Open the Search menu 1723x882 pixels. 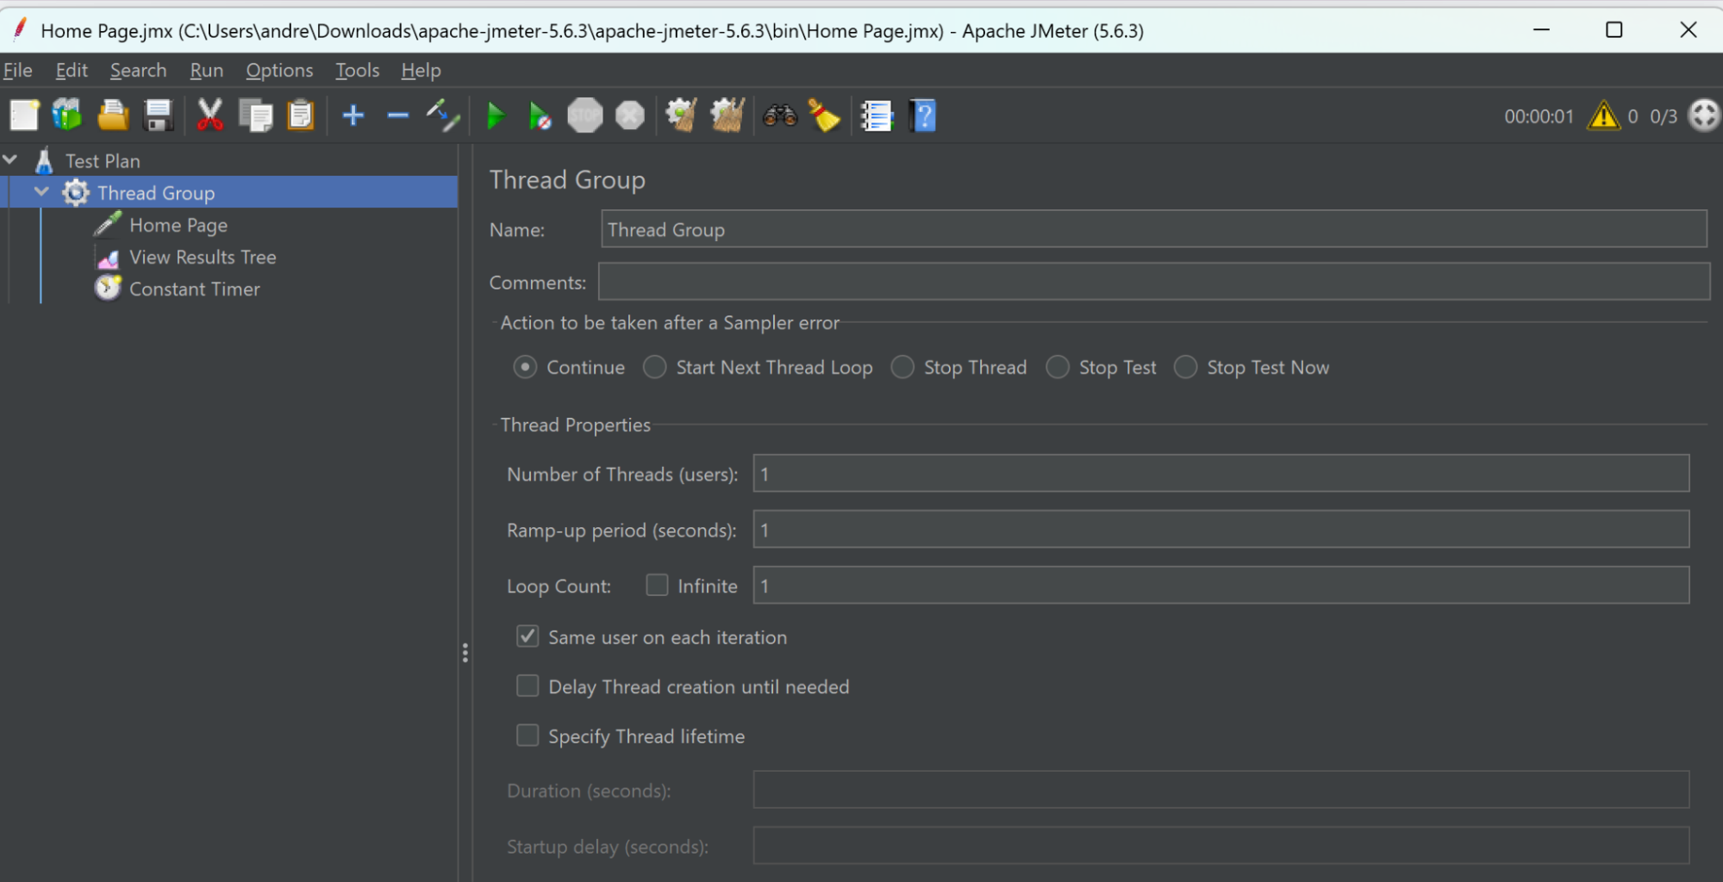[x=138, y=71]
